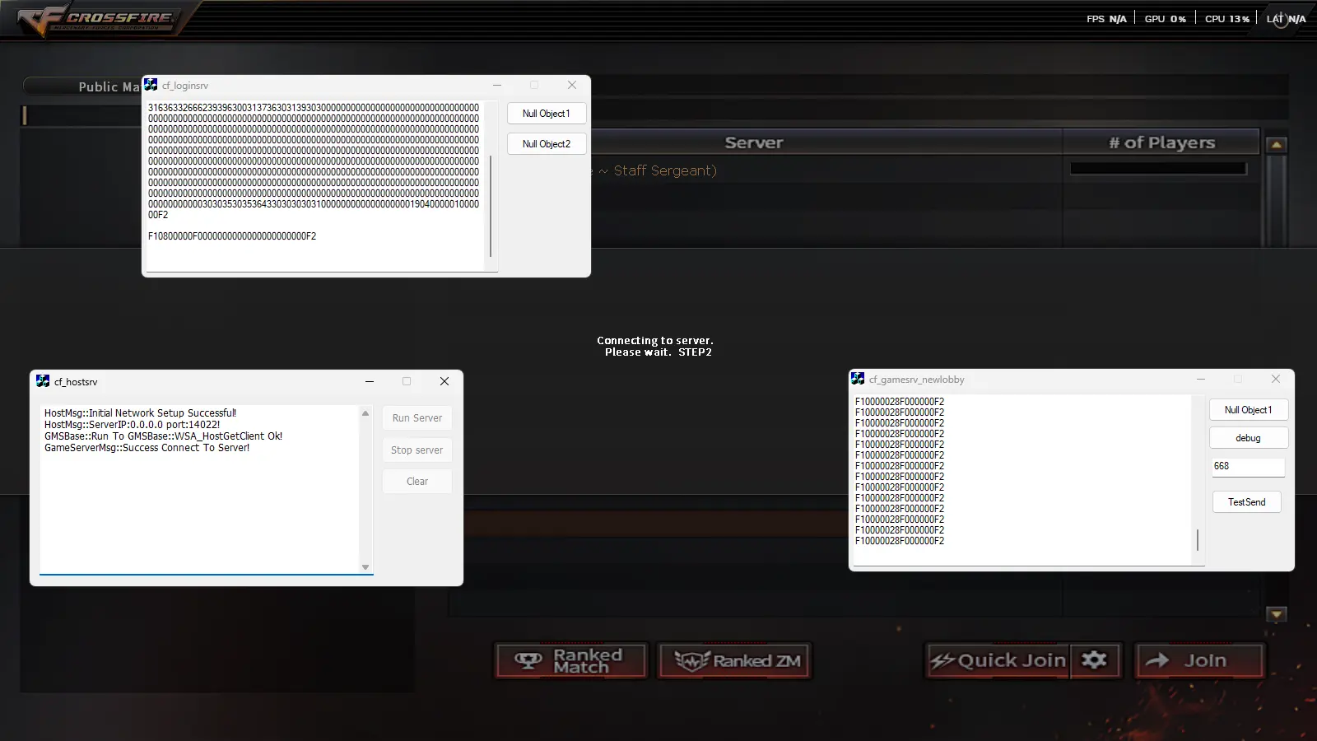Click cf_loginsrv window app icon
Screen dimensions: 1317x741
151,85
